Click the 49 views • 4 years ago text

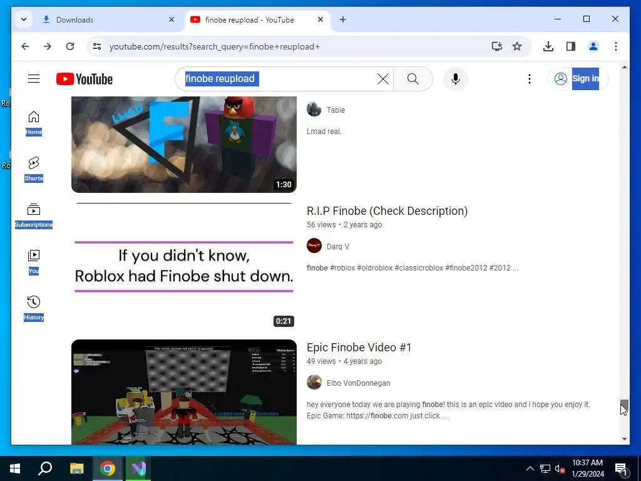click(344, 361)
